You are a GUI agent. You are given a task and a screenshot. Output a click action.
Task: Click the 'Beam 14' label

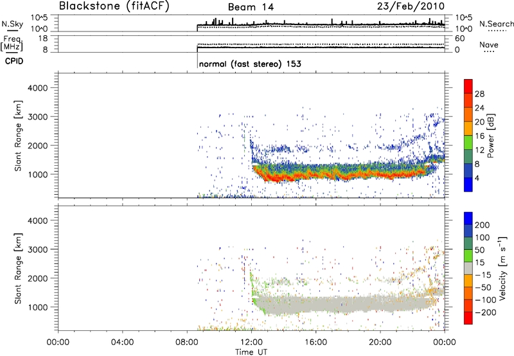(251, 7)
